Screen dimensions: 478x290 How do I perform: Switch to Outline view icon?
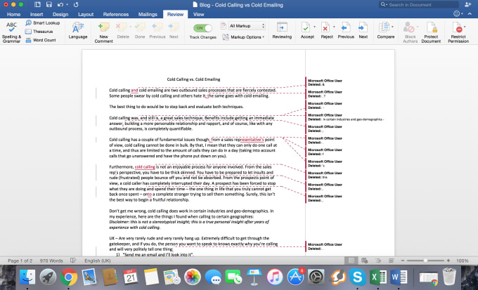tap(378, 261)
